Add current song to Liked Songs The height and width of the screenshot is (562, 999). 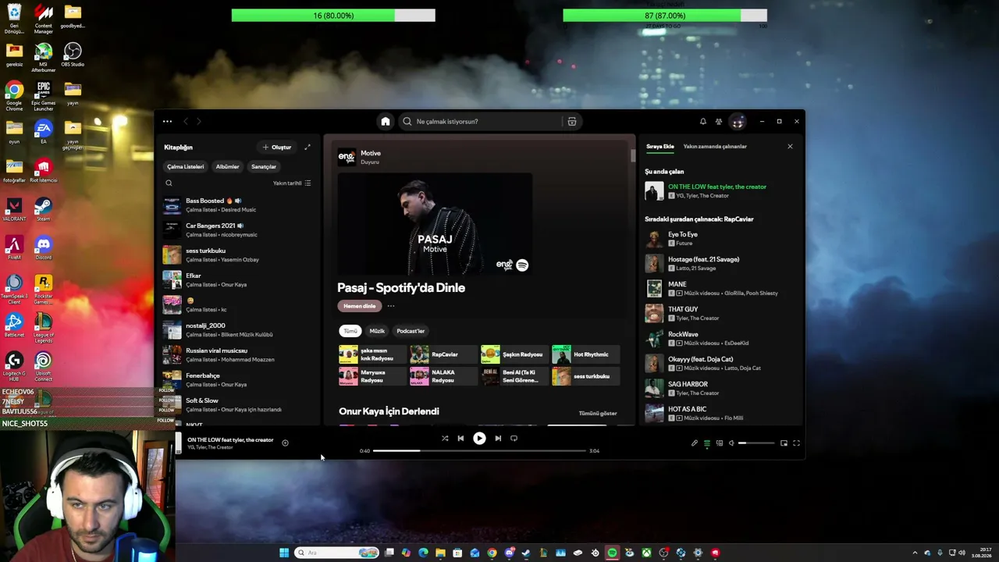pyautogui.click(x=285, y=443)
